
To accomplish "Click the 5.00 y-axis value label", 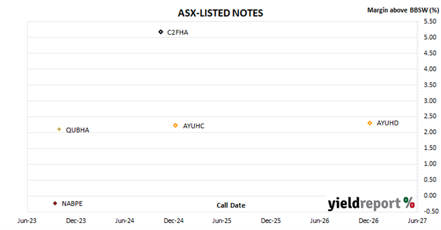I will point(430,37).
